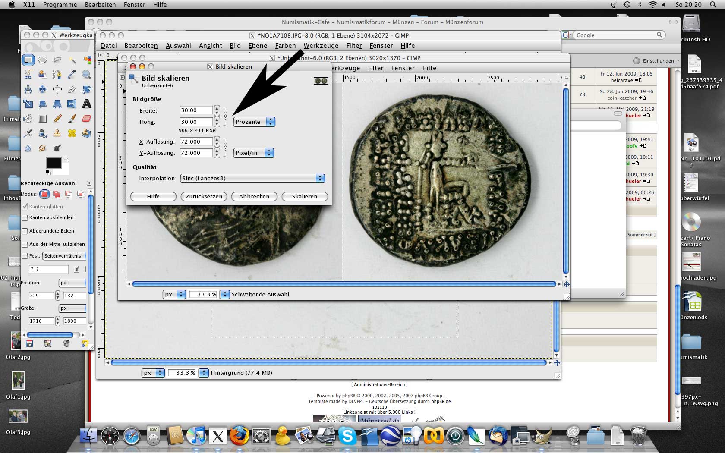Select the Eraser tool

(87, 119)
